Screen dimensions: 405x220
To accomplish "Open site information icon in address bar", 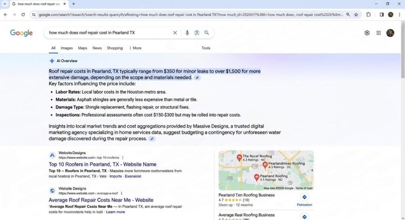I will click(x=34, y=15).
